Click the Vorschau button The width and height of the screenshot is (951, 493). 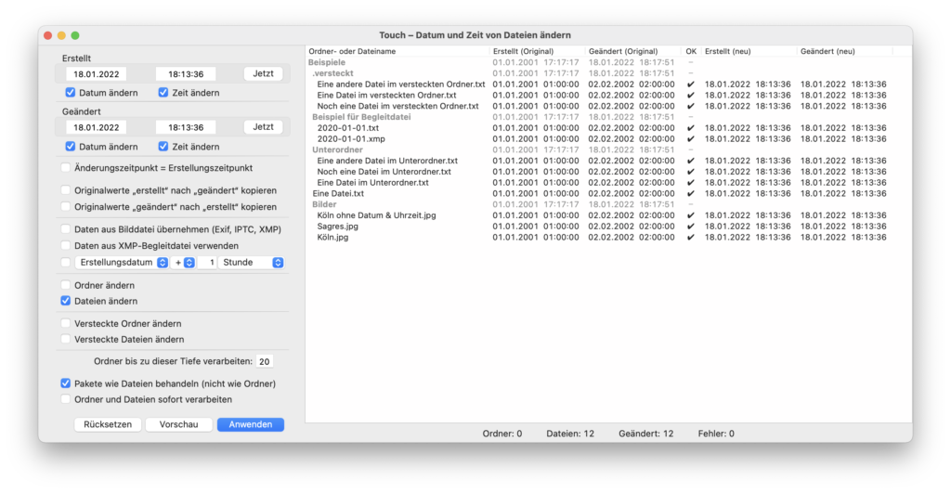[179, 424]
